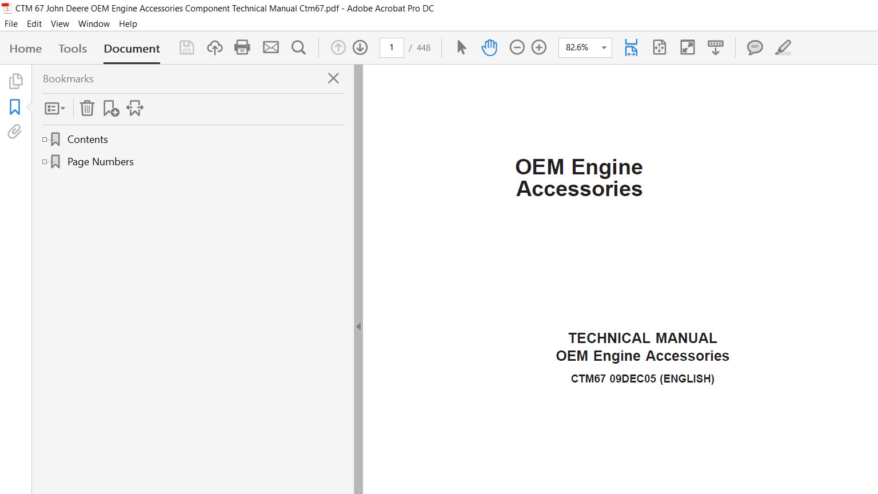This screenshot has width=878, height=494.
Task: Add a comment sticky note
Action: point(755,47)
